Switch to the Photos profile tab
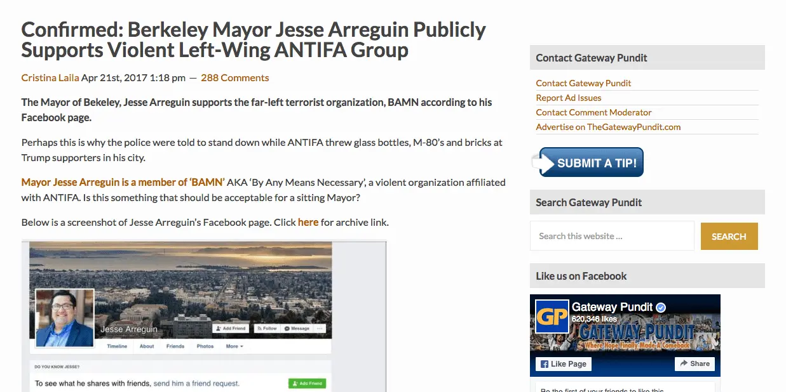The width and height of the screenshot is (786, 392). pyautogui.click(x=205, y=346)
